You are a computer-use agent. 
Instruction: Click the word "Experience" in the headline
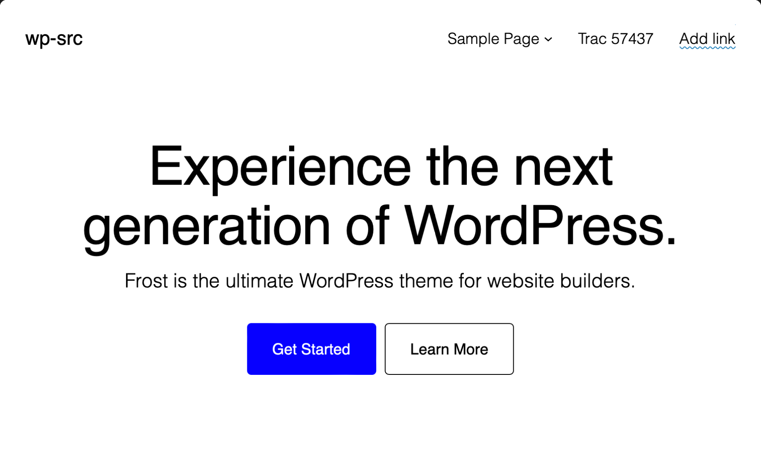tap(280, 167)
